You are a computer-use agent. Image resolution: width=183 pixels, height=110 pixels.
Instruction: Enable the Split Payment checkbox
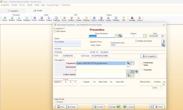[55, 31]
